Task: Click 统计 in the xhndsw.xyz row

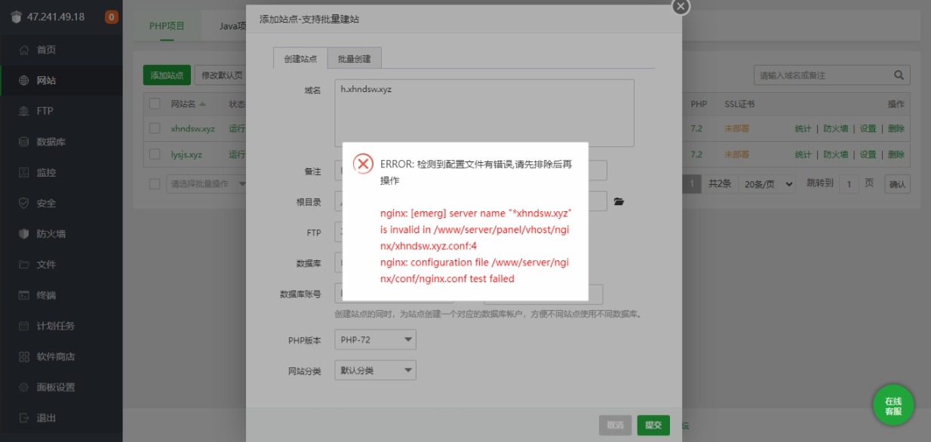Action: [x=803, y=129]
